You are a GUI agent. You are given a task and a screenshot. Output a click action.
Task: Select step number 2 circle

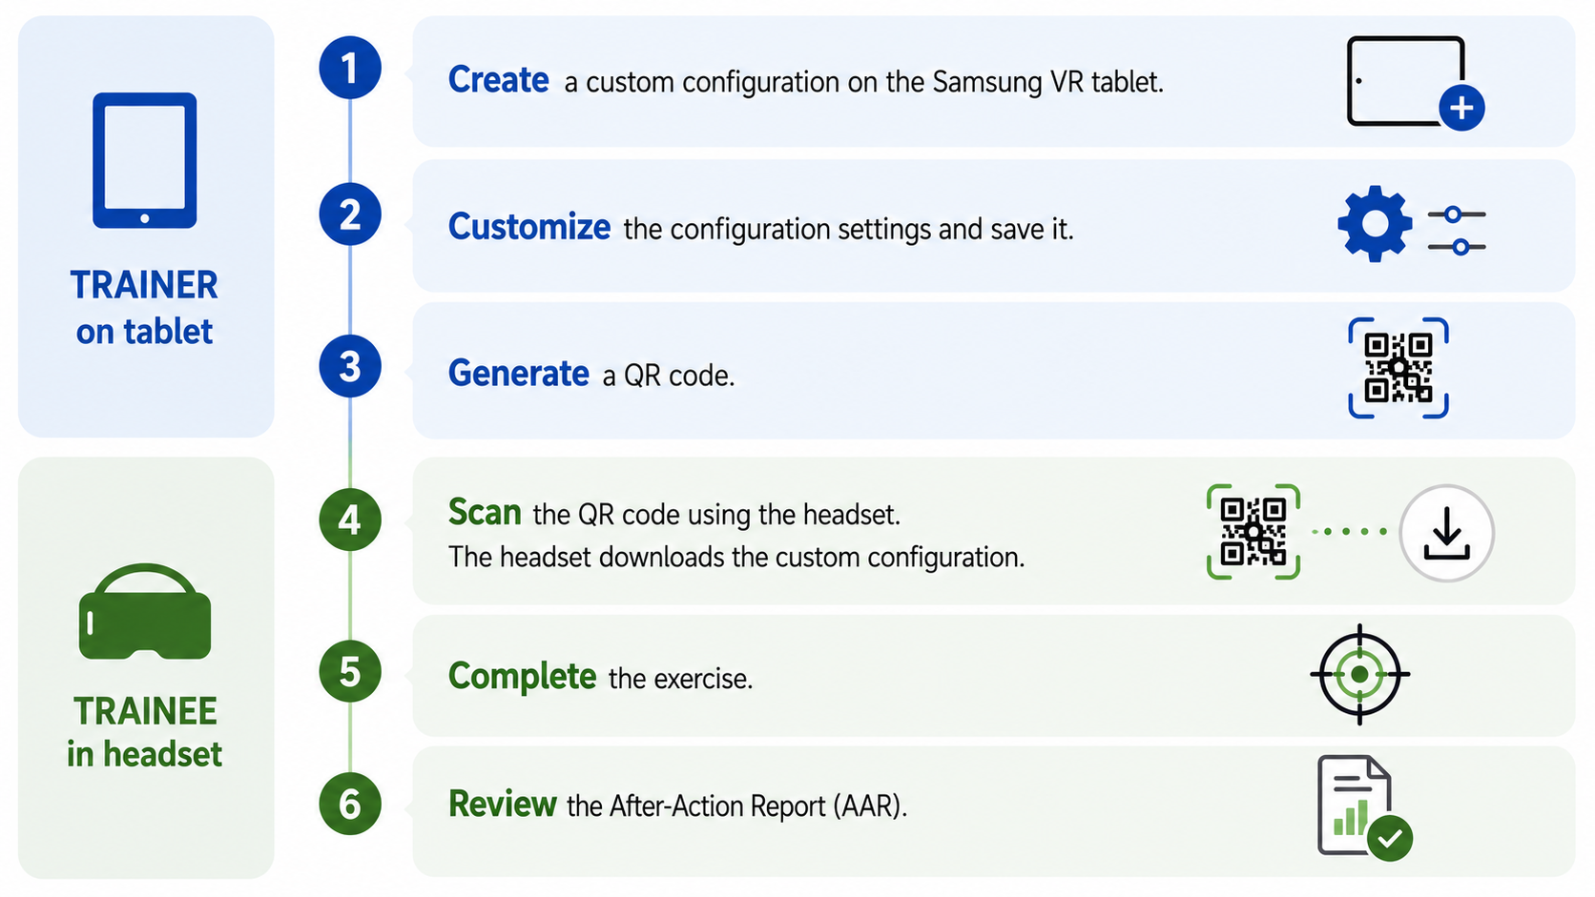350,214
